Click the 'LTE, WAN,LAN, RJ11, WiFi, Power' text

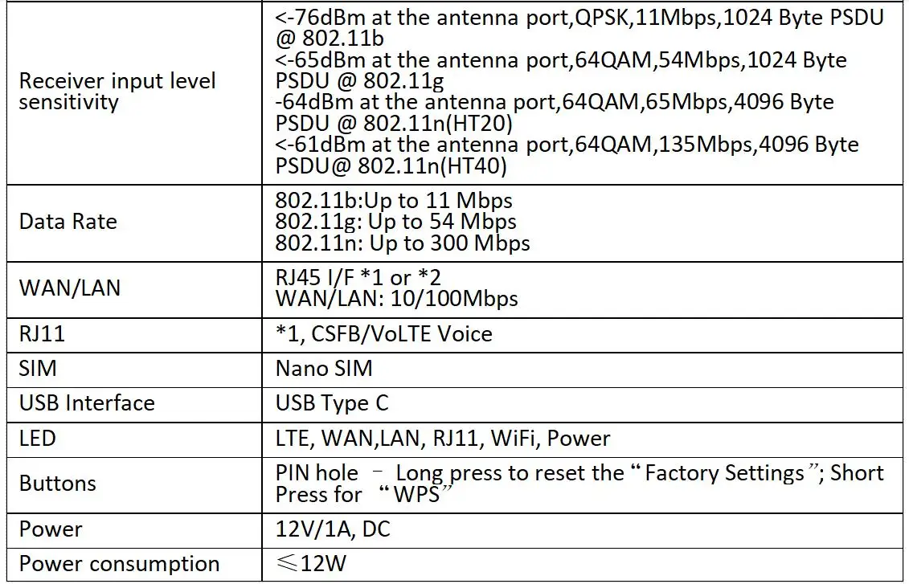pyautogui.click(x=443, y=438)
